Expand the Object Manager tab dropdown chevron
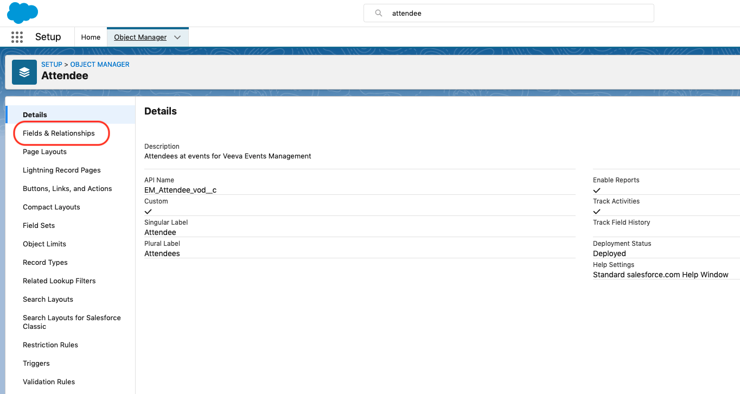Image resolution: width=740 pixels, height=394 pixels. 177,37
